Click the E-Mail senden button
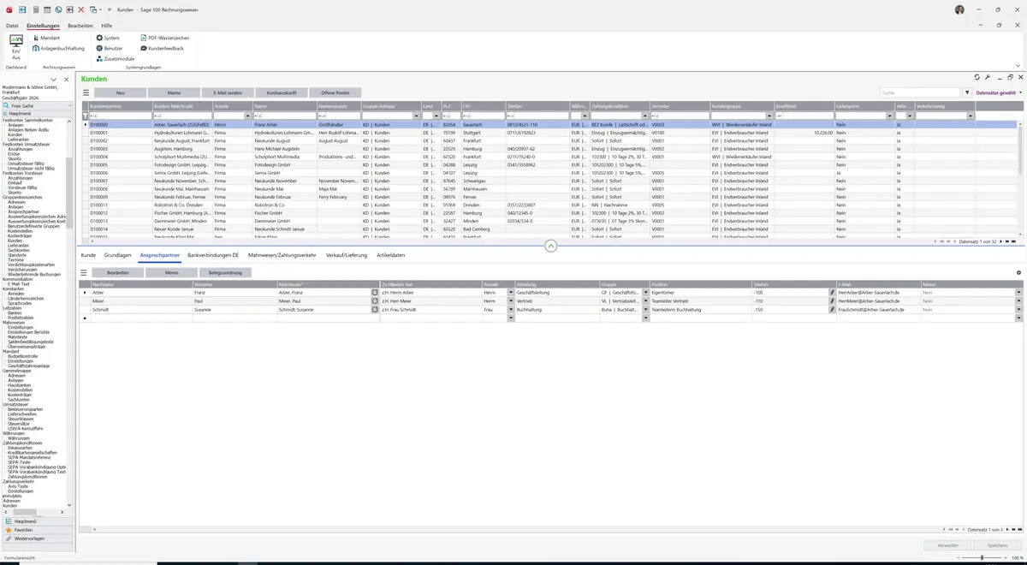1027x565 pixels. pos(228,92)
